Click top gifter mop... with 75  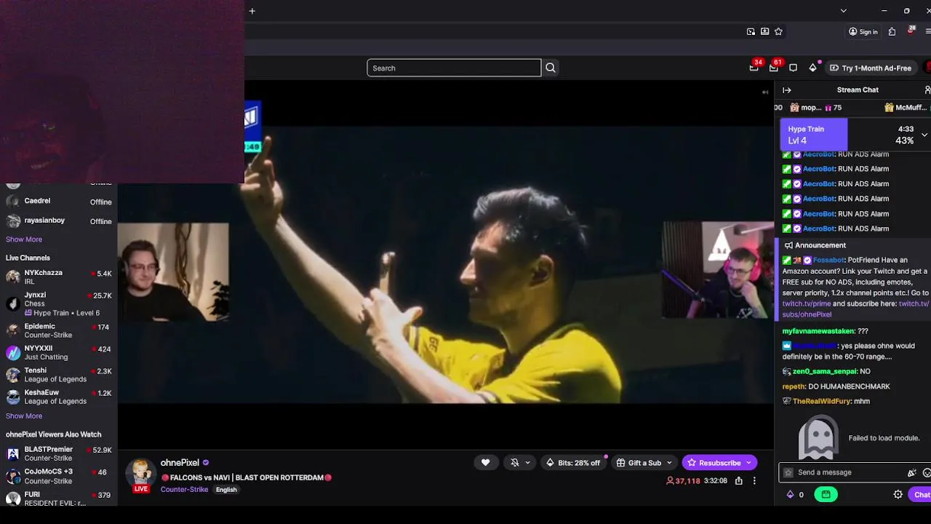tap(816, 108)
